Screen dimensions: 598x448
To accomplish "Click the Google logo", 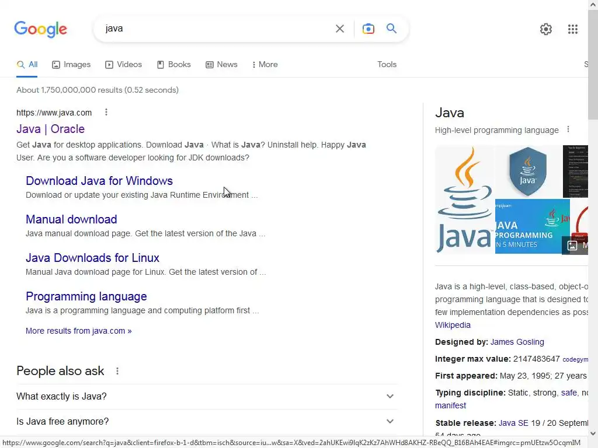I will [x=40, y=29].
